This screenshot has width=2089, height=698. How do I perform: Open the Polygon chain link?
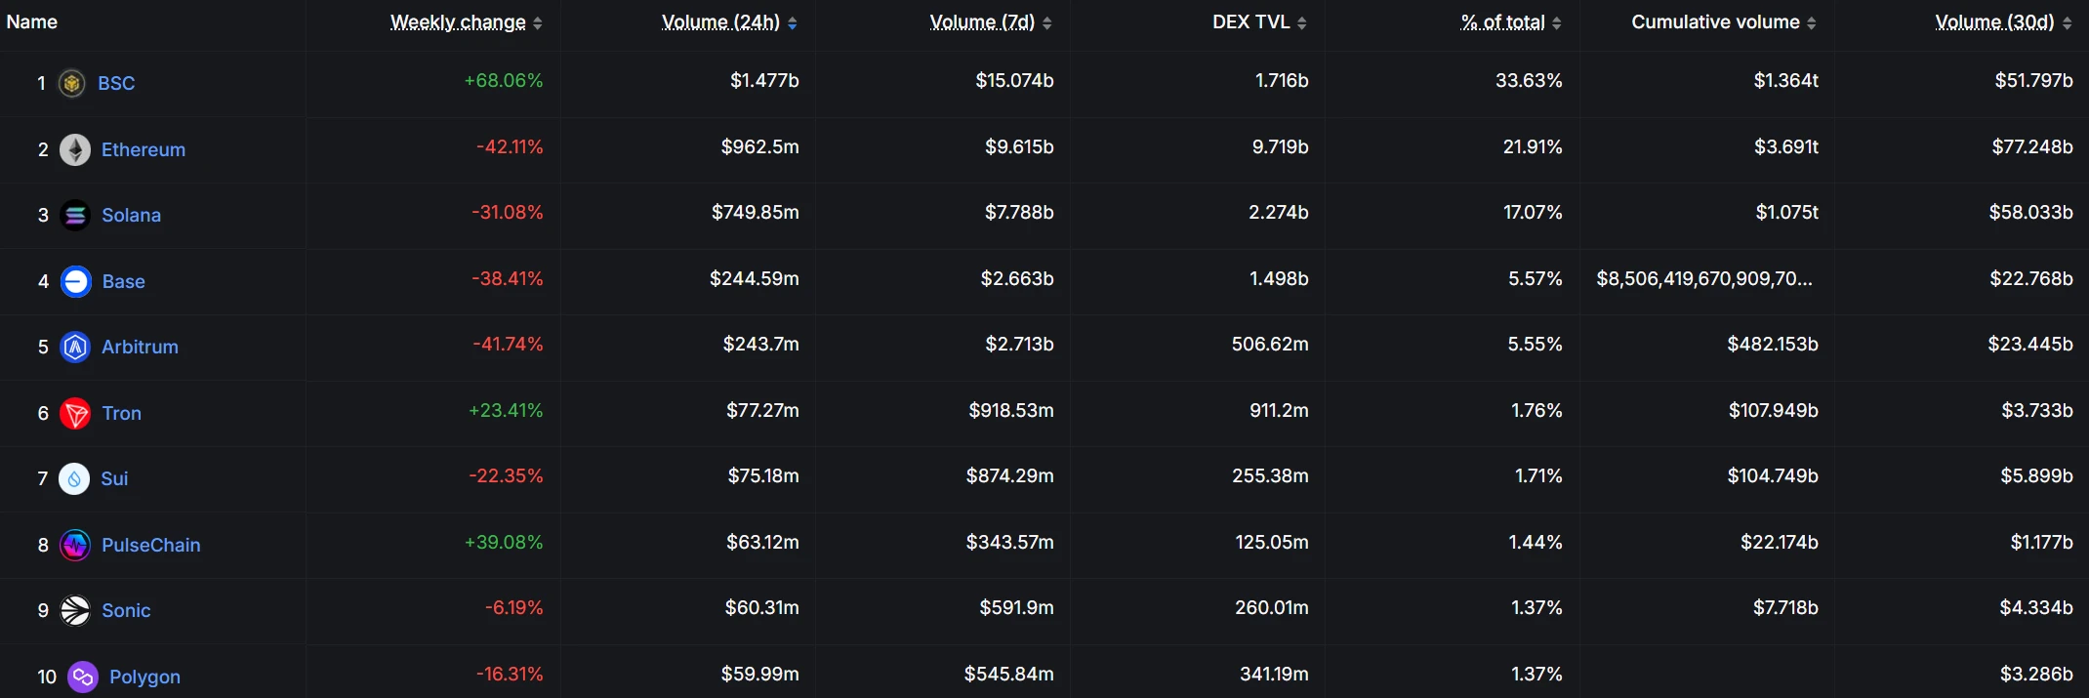(144, 677)
